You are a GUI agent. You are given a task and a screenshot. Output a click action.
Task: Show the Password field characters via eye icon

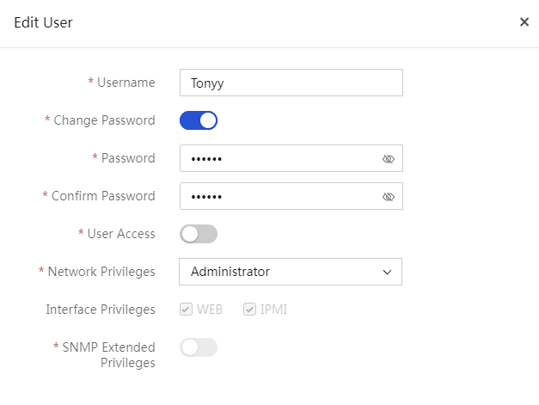pyautogui.click(x=388, y=159)
